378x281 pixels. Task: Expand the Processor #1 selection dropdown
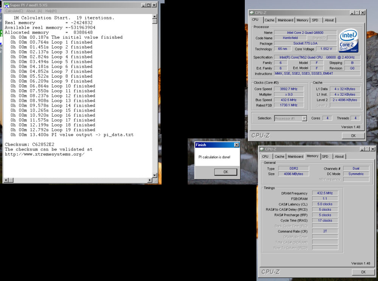305,118
